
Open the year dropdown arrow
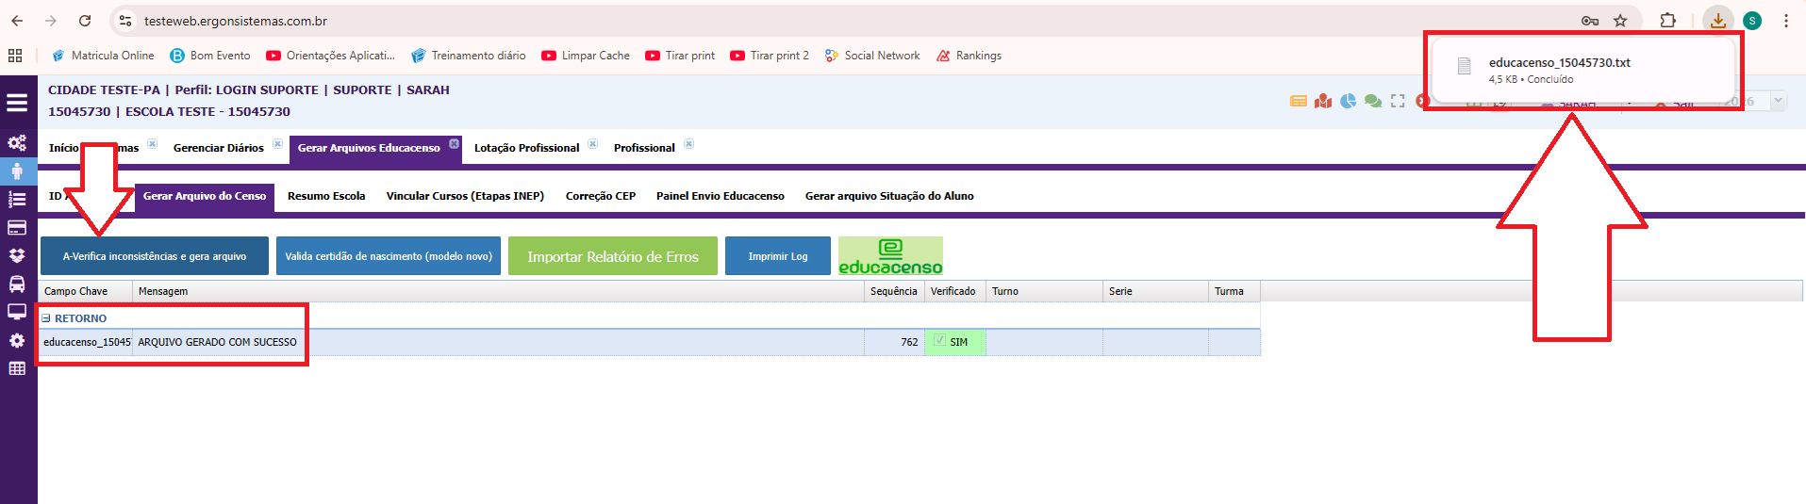coord(1778,101)
